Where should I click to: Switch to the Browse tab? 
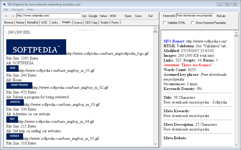pyautogui.click(x=9, y=22)
